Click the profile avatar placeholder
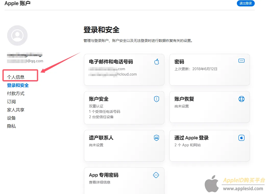This screenshot has height=194, width=268. pos(17,35)
